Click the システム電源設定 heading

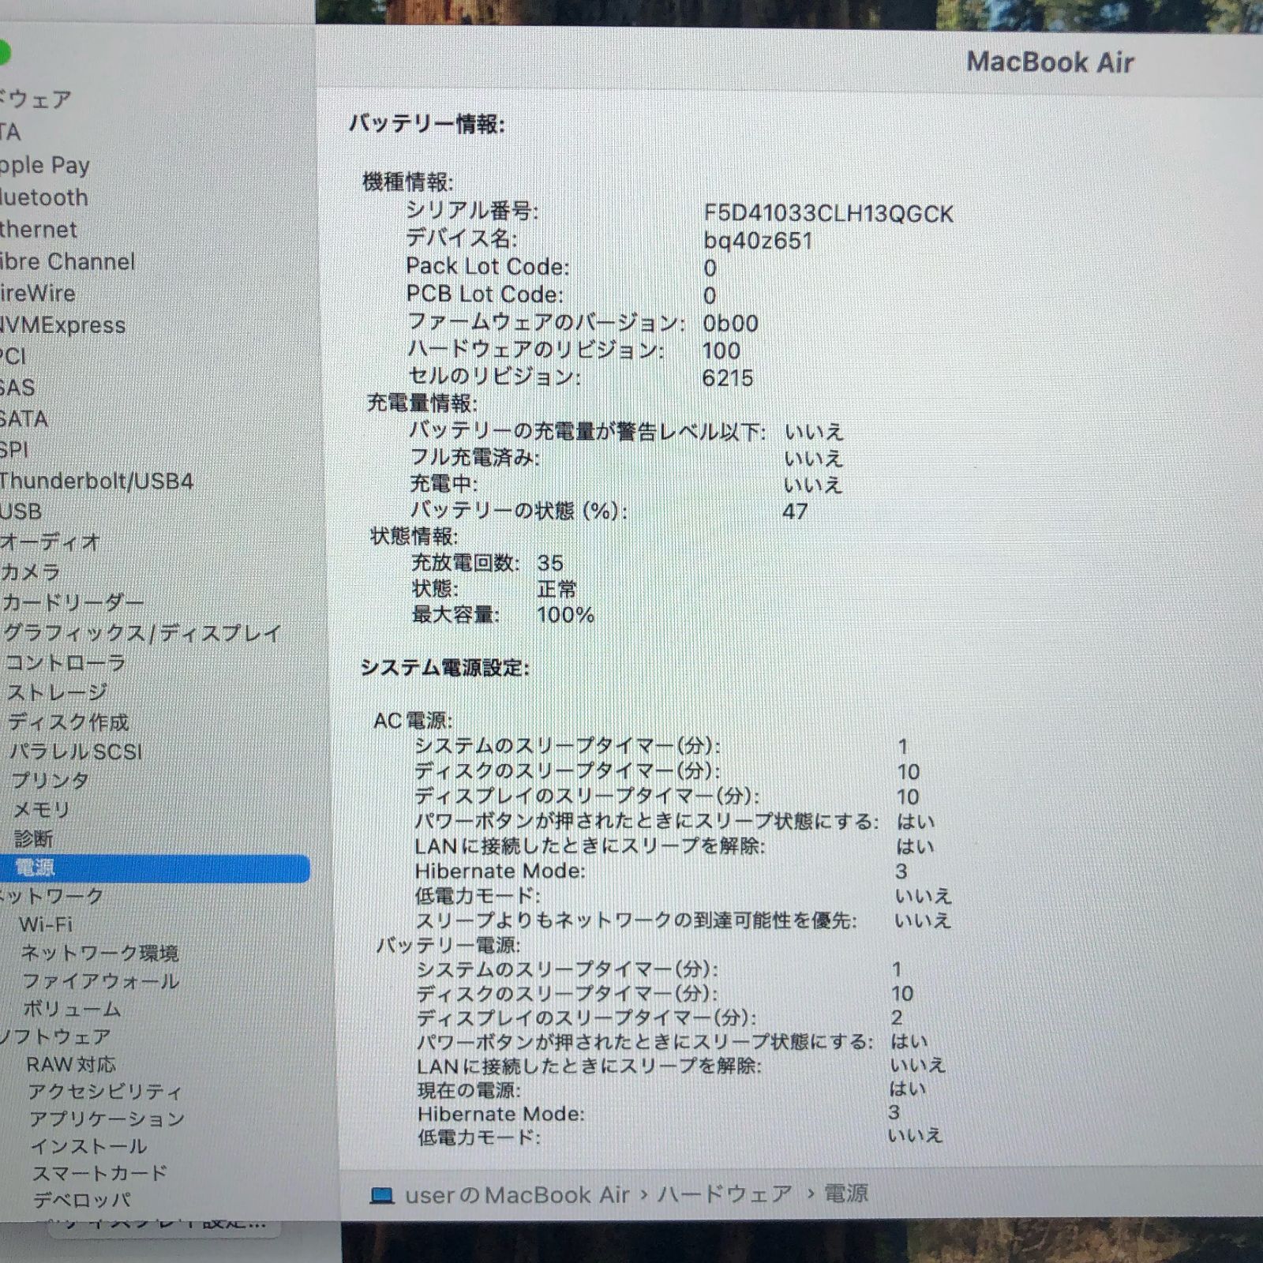pyautogui.click(x=444, y=668)
